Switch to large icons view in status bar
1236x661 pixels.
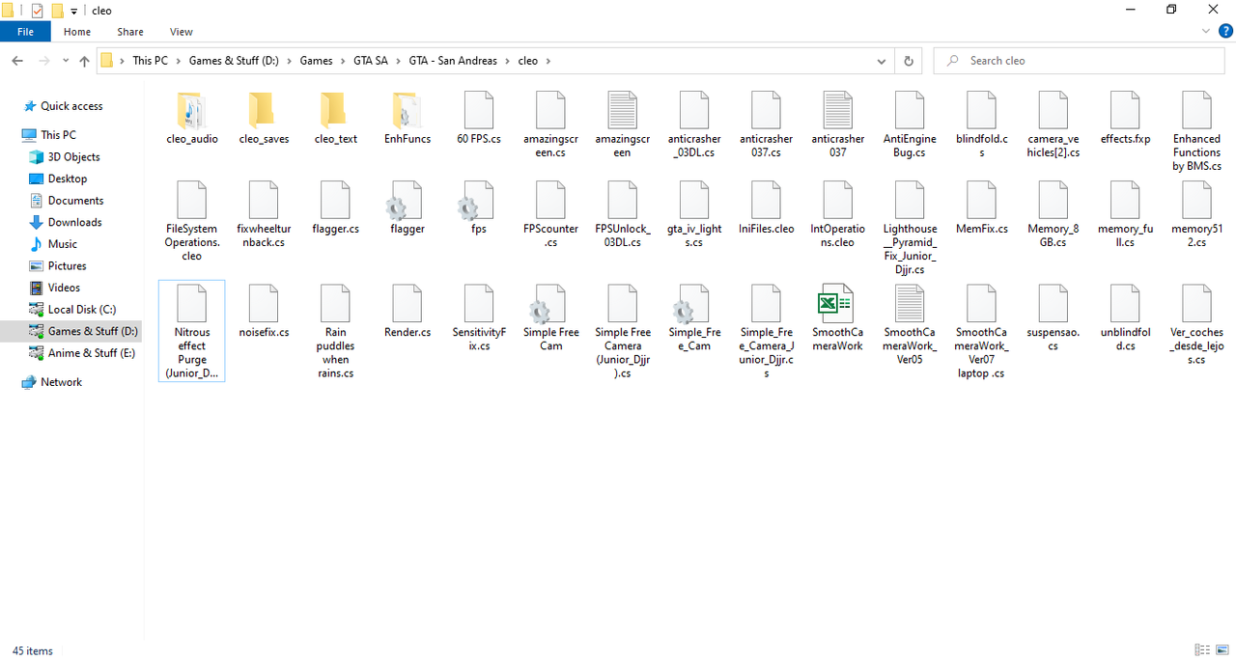1222,650
